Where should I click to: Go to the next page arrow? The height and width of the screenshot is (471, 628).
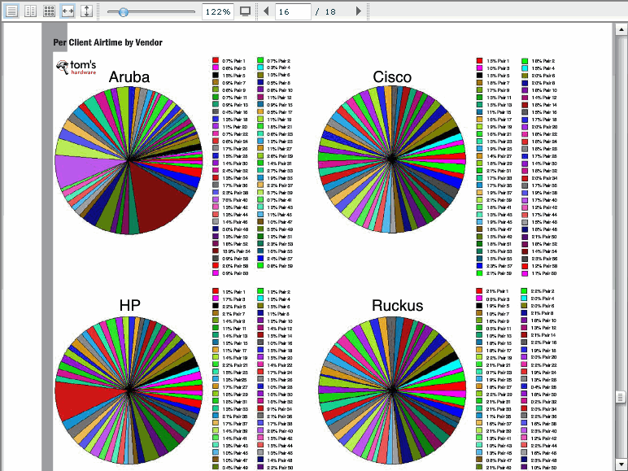coord(359,11)
